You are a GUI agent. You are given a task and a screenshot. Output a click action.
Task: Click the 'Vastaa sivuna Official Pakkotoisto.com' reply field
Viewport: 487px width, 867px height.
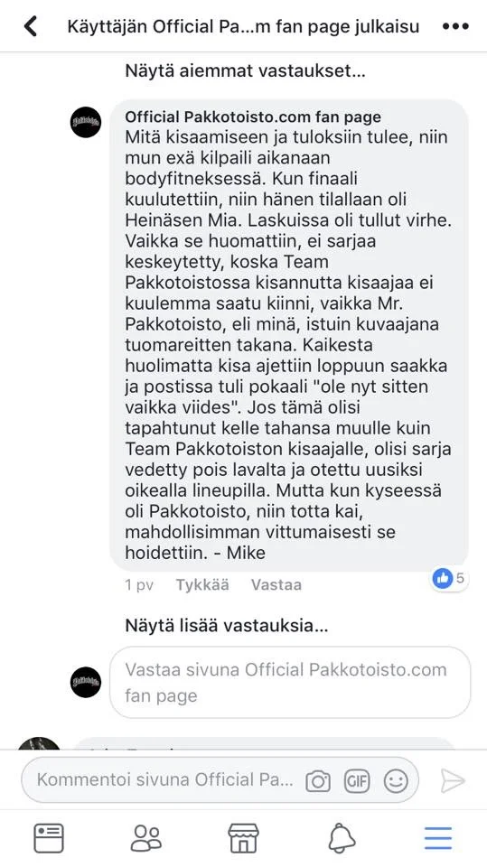click(x=290, y=683)
